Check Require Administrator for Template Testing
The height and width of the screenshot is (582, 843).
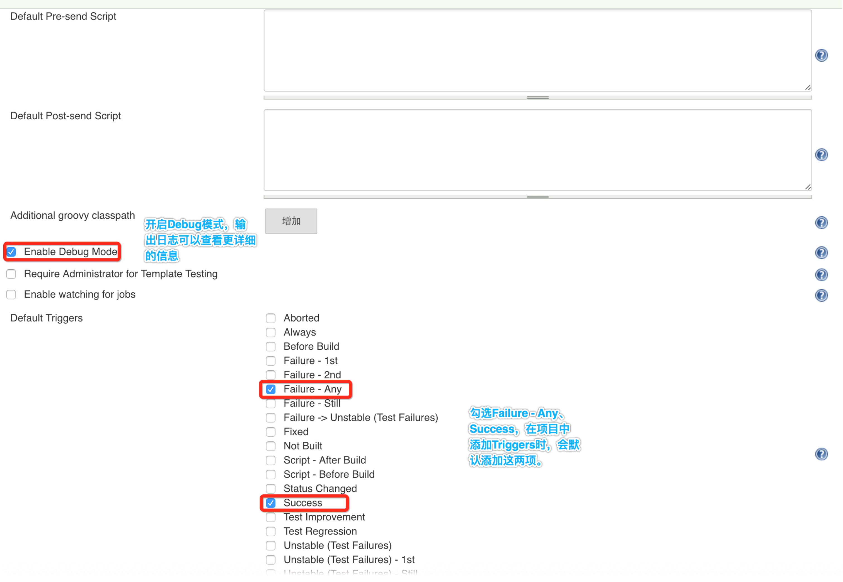pyautogui.click(x=11, y=274)
